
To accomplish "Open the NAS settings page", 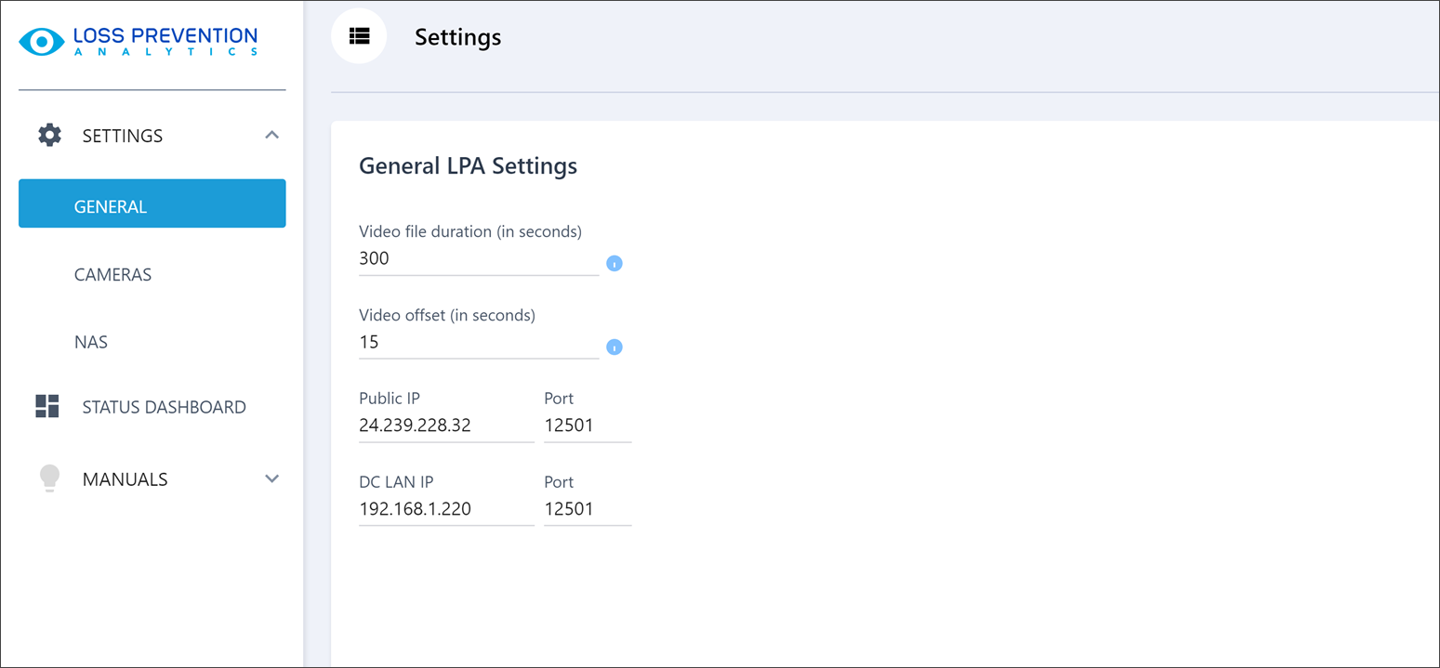I will (x=91, y=343).
